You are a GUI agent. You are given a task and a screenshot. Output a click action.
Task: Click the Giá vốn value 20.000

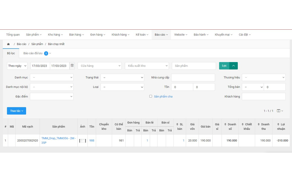pos(192,140)
